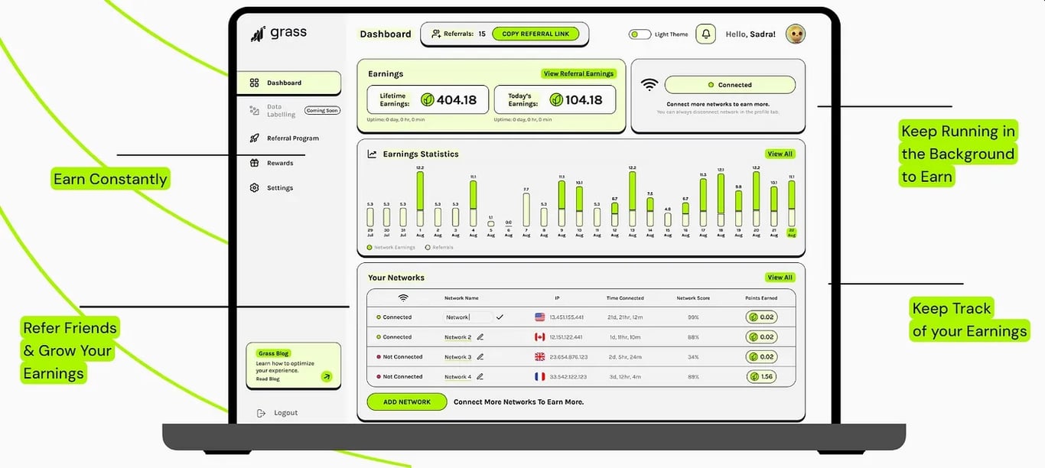
Task: Select the highlighted 22 Aug date label
Action: pyautogui.click(x=792, y=232)
